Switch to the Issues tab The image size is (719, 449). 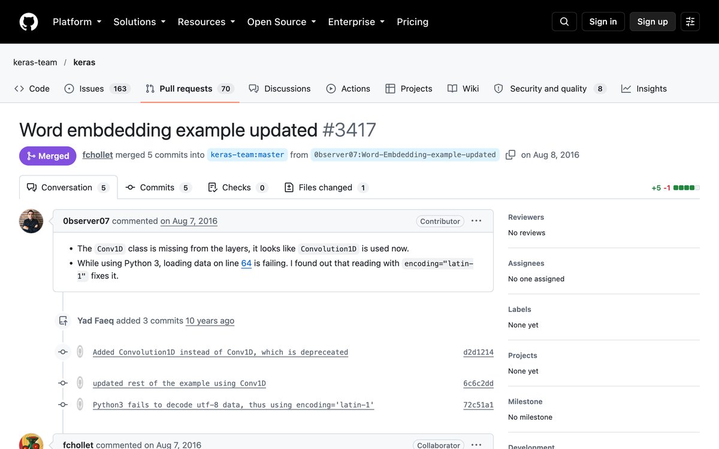click(x=97, y=89)
